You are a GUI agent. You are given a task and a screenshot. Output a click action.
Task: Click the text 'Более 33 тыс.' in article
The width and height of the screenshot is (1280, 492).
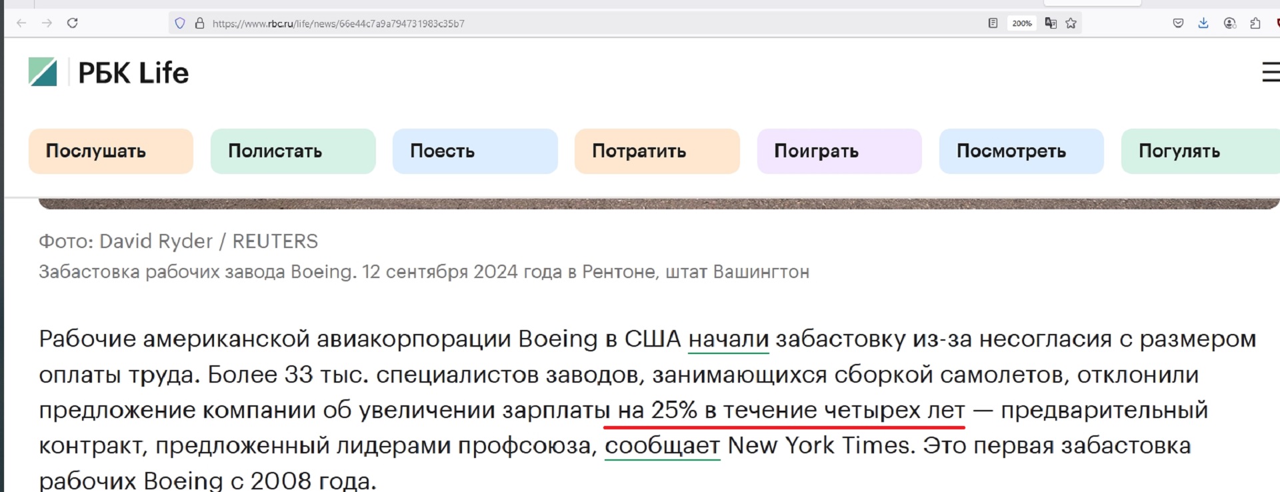click(x=288, y=375)
